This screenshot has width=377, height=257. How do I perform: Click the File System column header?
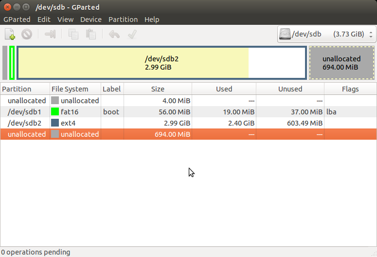pos(75,89)
